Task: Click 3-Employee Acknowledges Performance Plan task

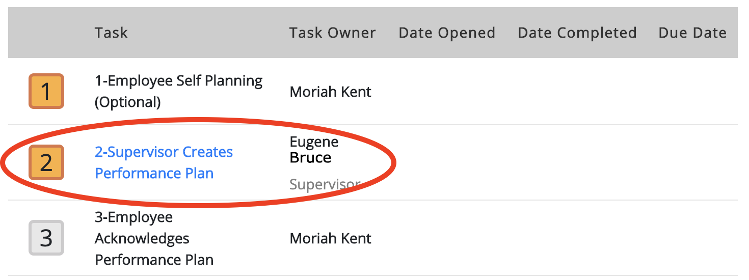Action: coord(154,238)
